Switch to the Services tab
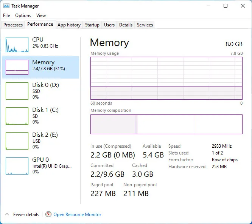Viewport: 252px width, 224px height. pyautogui.click(x=145, y=25)
